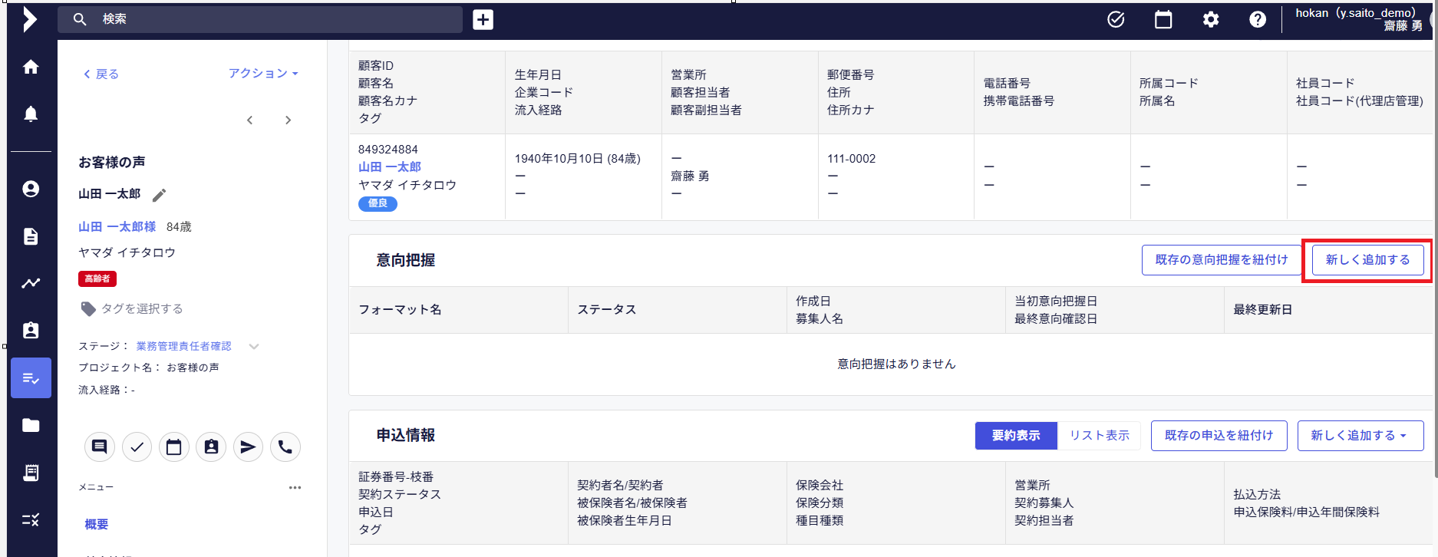
Task: Click the pencil edit icon beside 山田 一太郎
Action: 159,195
